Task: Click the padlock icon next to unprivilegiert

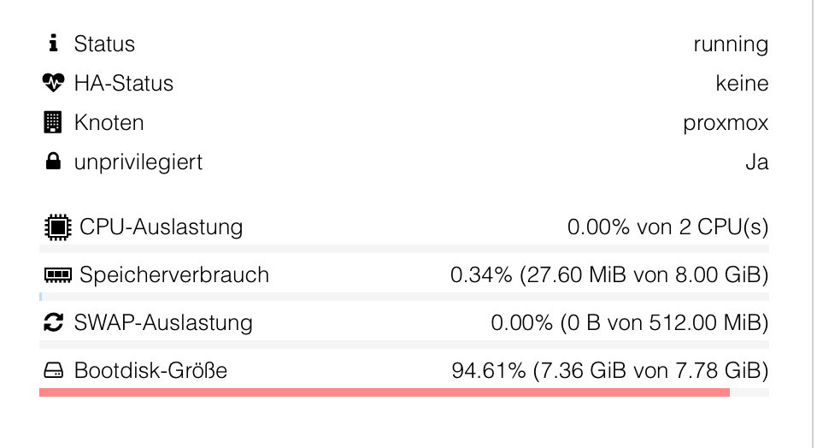Action: [53, 161]
